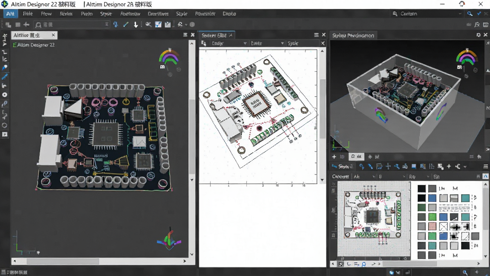Image resolution: width=490 pixels, height=276 pixels.
Task: Click the search field in the main toolbar
Action: point(72,24)
